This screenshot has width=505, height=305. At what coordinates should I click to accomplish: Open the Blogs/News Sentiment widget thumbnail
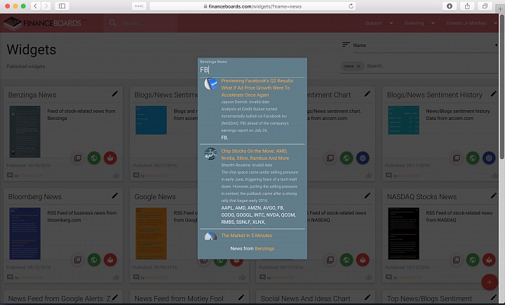pos(151,120)
